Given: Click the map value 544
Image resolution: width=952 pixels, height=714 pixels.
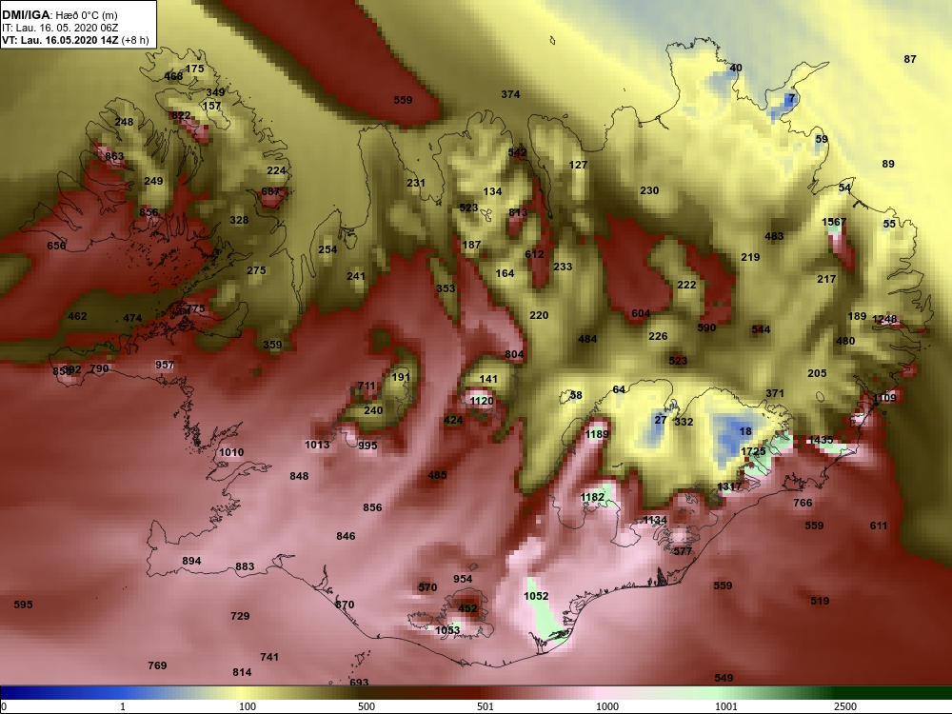Looking at the screenshot, I should click(761, 329).
